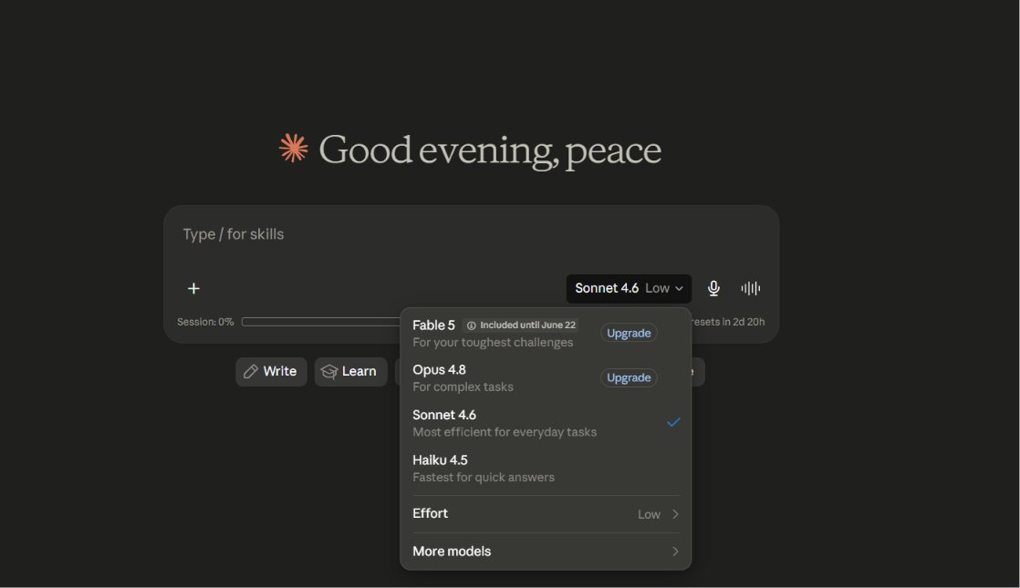Click the orange Claude starburst logo

[x=294, y=148]
